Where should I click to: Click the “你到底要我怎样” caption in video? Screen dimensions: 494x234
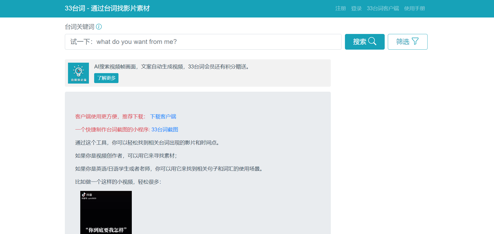(106, 230)
